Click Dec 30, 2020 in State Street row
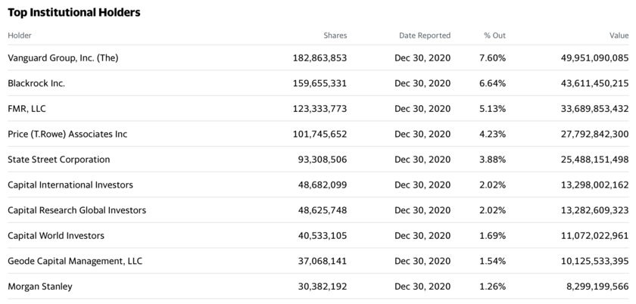The height and width of the screenshot is (304, 636). [422, 160]
